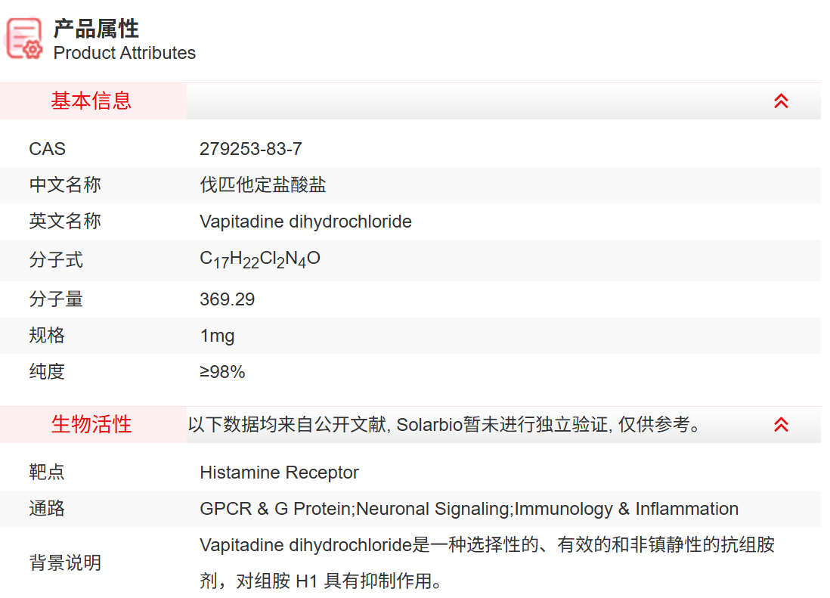Click the double-up arrow beside 生物活性 header

coord(782,425)
